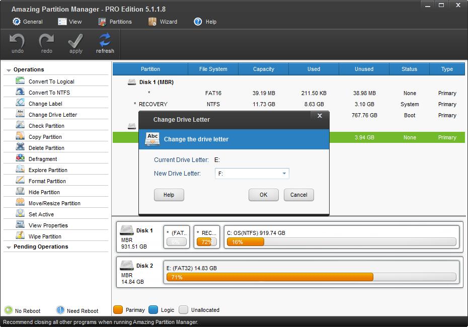
Task: Click the Wipe Partition icon
Action: tap(20, 235)
